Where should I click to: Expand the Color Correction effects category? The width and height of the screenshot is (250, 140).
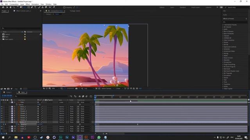[x=223, y=40]
